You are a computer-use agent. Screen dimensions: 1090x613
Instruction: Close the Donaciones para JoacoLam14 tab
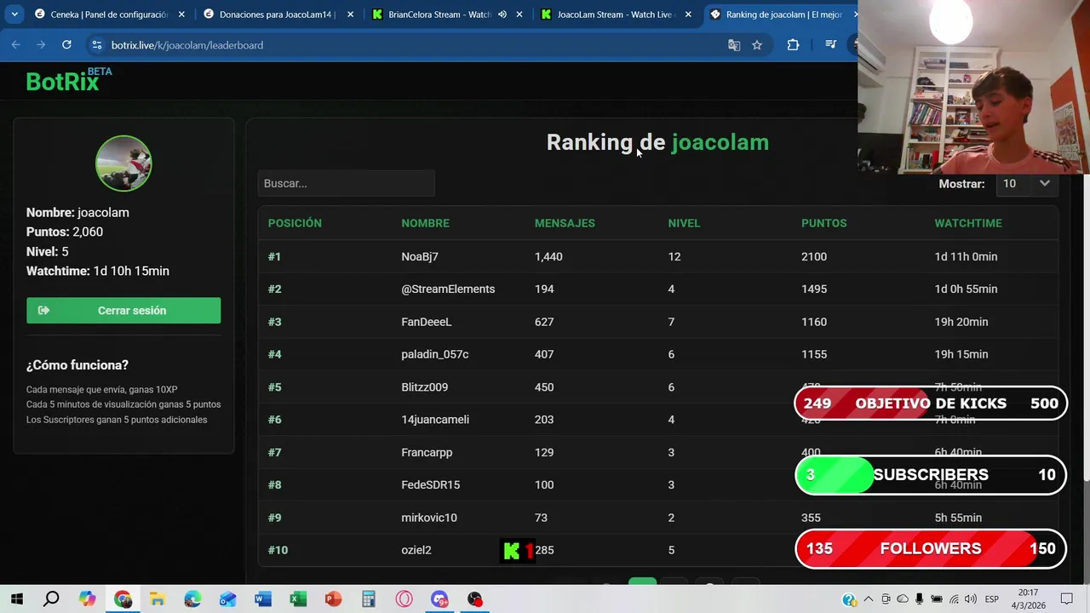pyautogui.click(x=350, y=14)
